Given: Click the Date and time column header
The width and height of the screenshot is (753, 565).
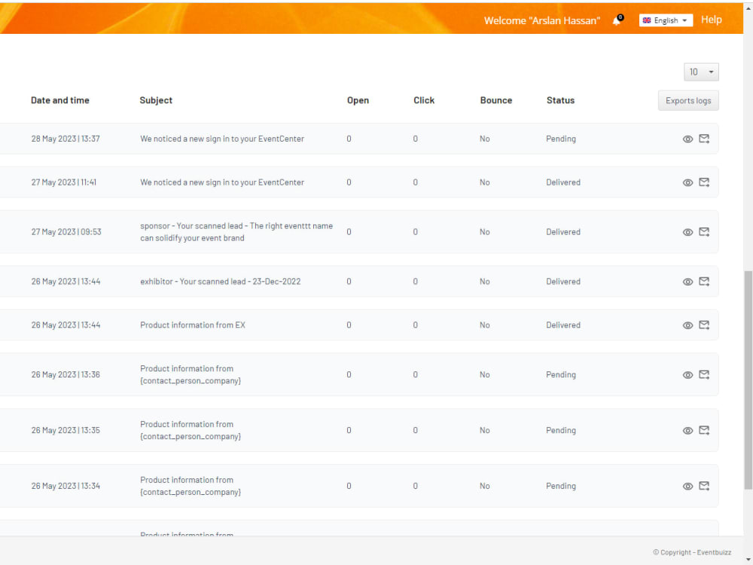Looking at the screenshot, I should point(60,100).
